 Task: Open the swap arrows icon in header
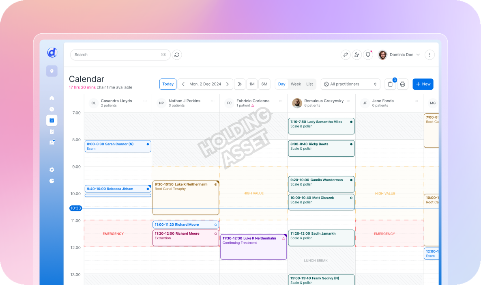click(346, 55)
